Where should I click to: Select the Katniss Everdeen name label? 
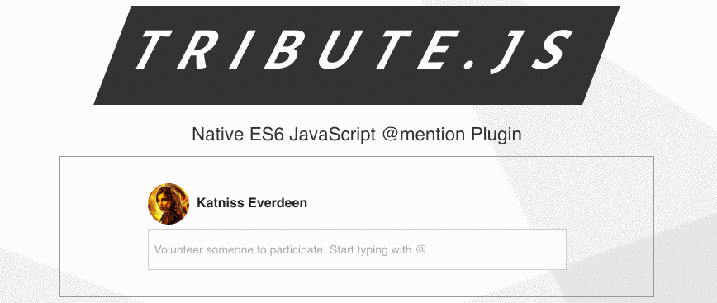click(252, 203)
